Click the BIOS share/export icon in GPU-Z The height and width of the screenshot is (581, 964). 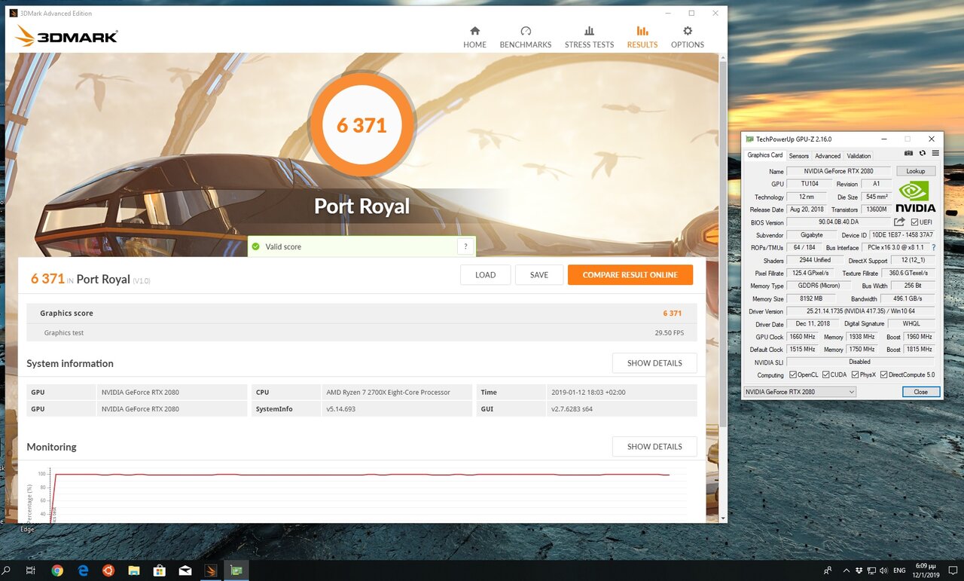point(899,222)
